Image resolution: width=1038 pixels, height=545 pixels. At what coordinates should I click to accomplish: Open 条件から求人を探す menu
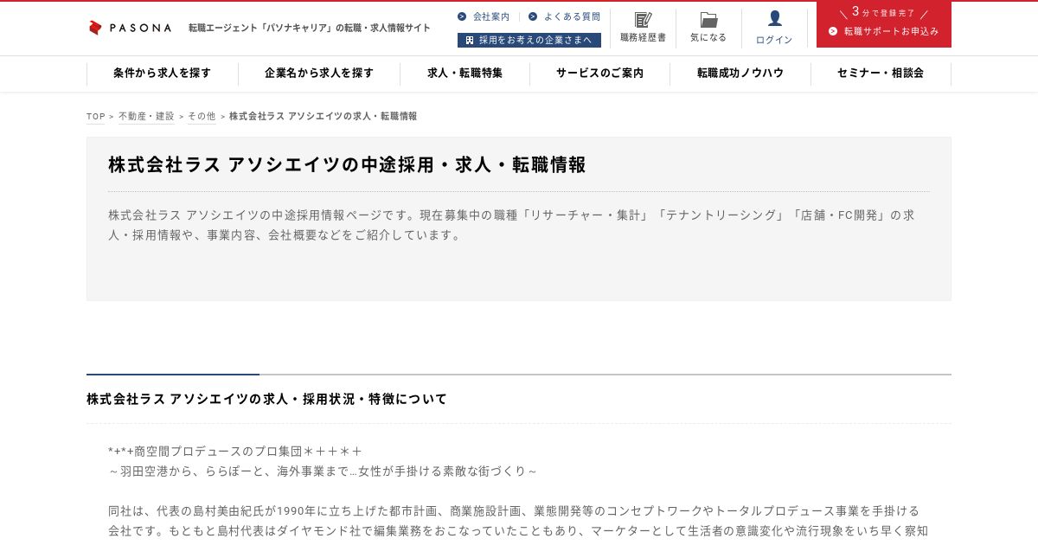click(x=162, y=74)
